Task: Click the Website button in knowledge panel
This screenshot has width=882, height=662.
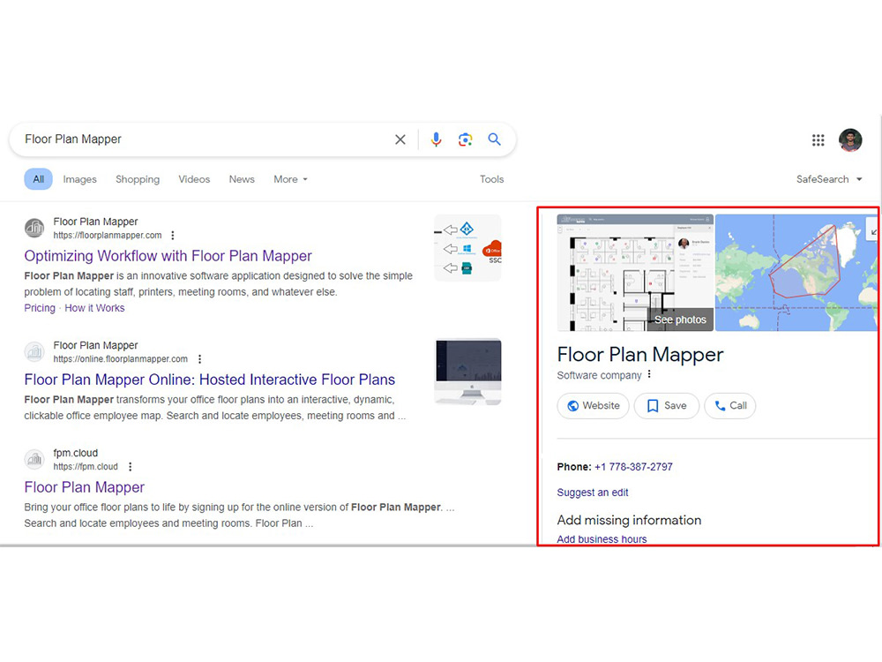Action: (x=593, y=406)
